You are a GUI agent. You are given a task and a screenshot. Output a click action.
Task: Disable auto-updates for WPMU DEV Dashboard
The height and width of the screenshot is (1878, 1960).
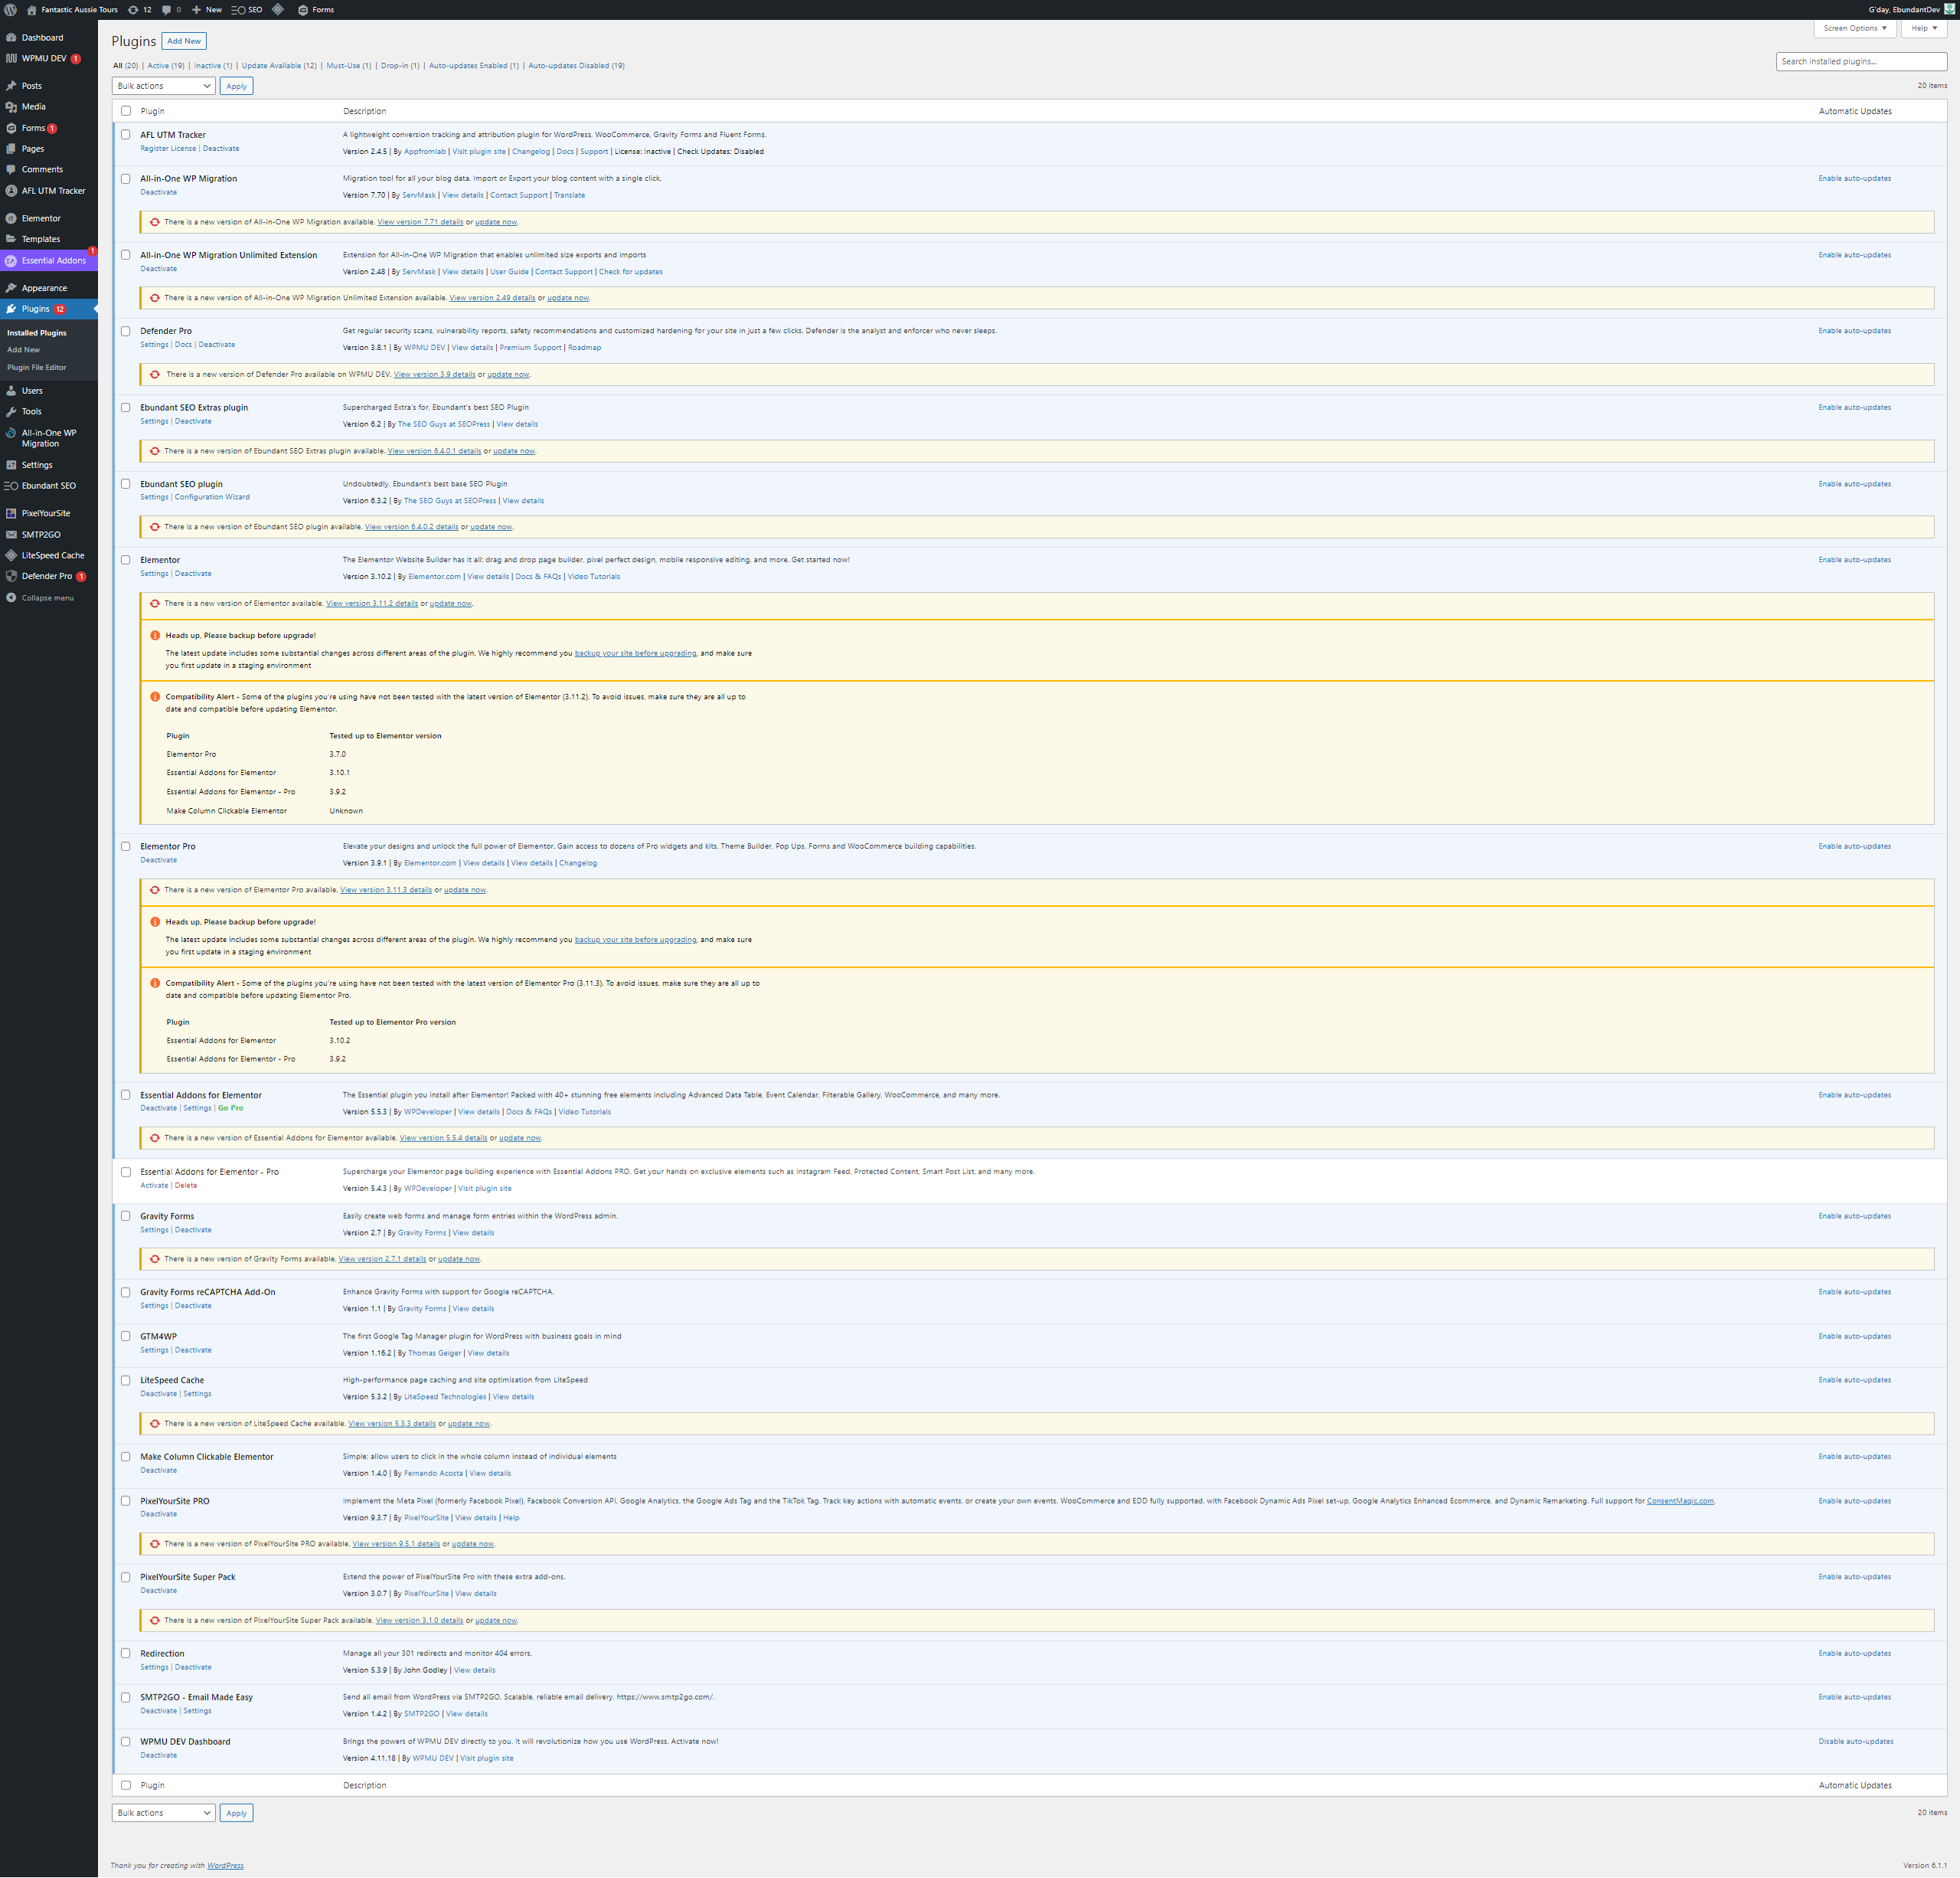(x=1855, y=1742)
